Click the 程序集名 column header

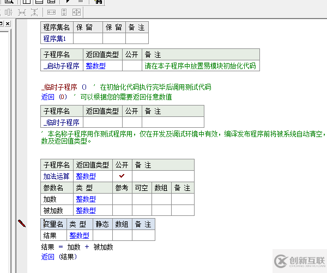(57, 27)
